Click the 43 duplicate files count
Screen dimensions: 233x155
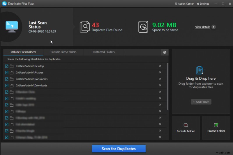tap(95, 25)
